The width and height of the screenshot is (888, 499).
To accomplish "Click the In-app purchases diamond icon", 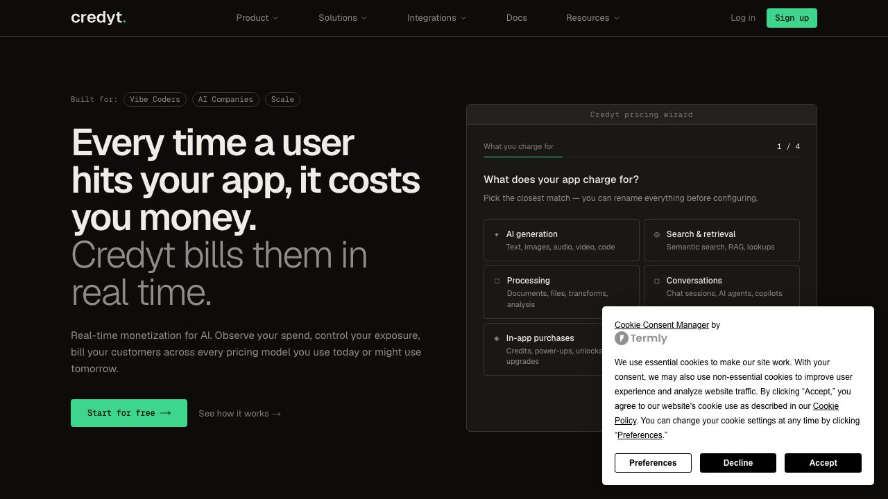I will [496, 338].
